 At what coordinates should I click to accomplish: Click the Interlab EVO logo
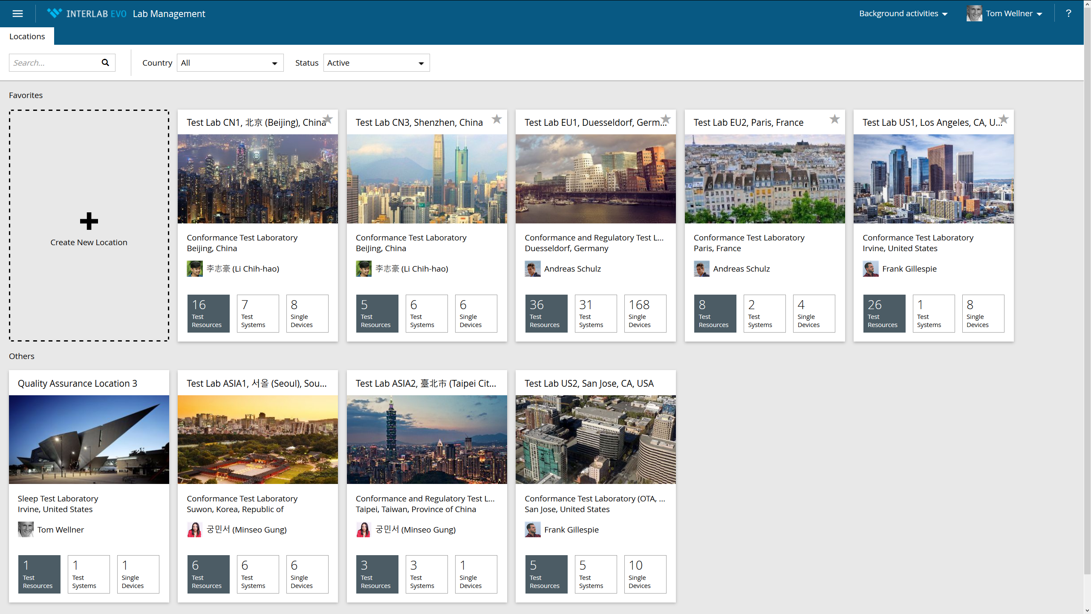click(87, 14)
